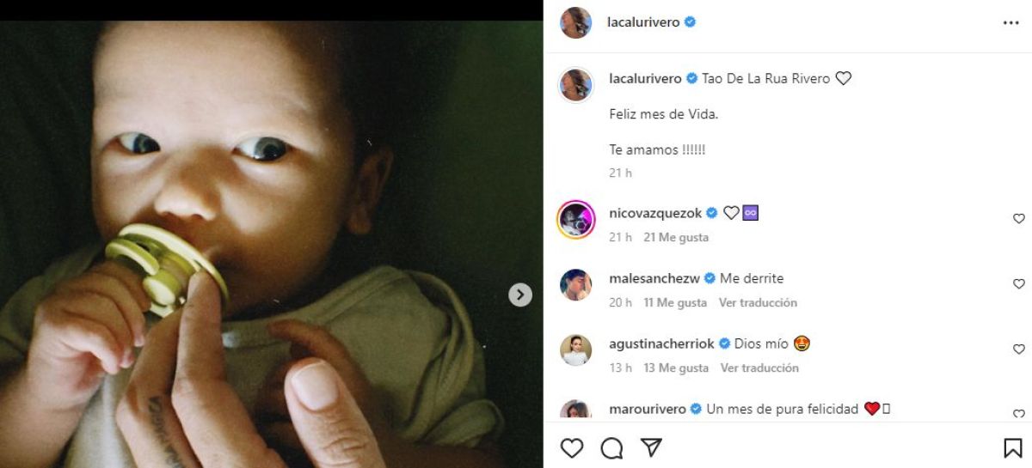View the 21 Me gusta likes count

(x=676, y=237)
